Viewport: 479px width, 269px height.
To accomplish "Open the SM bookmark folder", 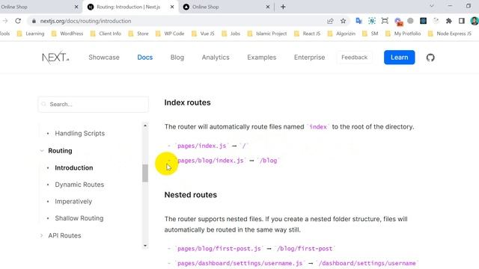I will (370, 34).
